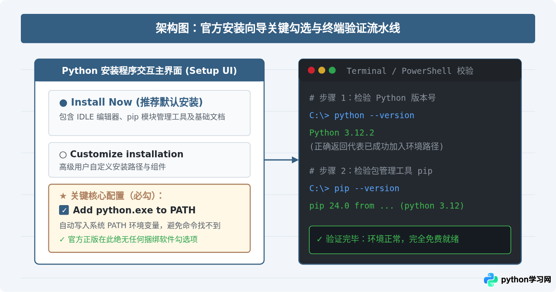Click the Add python.exe to PATH label
This screenshot has height=292, width=556.
pyautogui.click(x=134, y=210)
